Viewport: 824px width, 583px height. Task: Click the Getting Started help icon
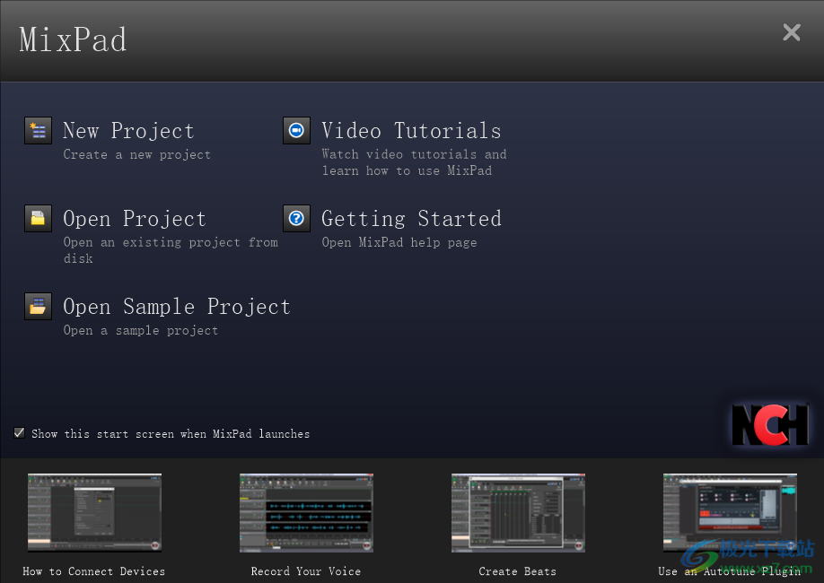tap(296, 218)
